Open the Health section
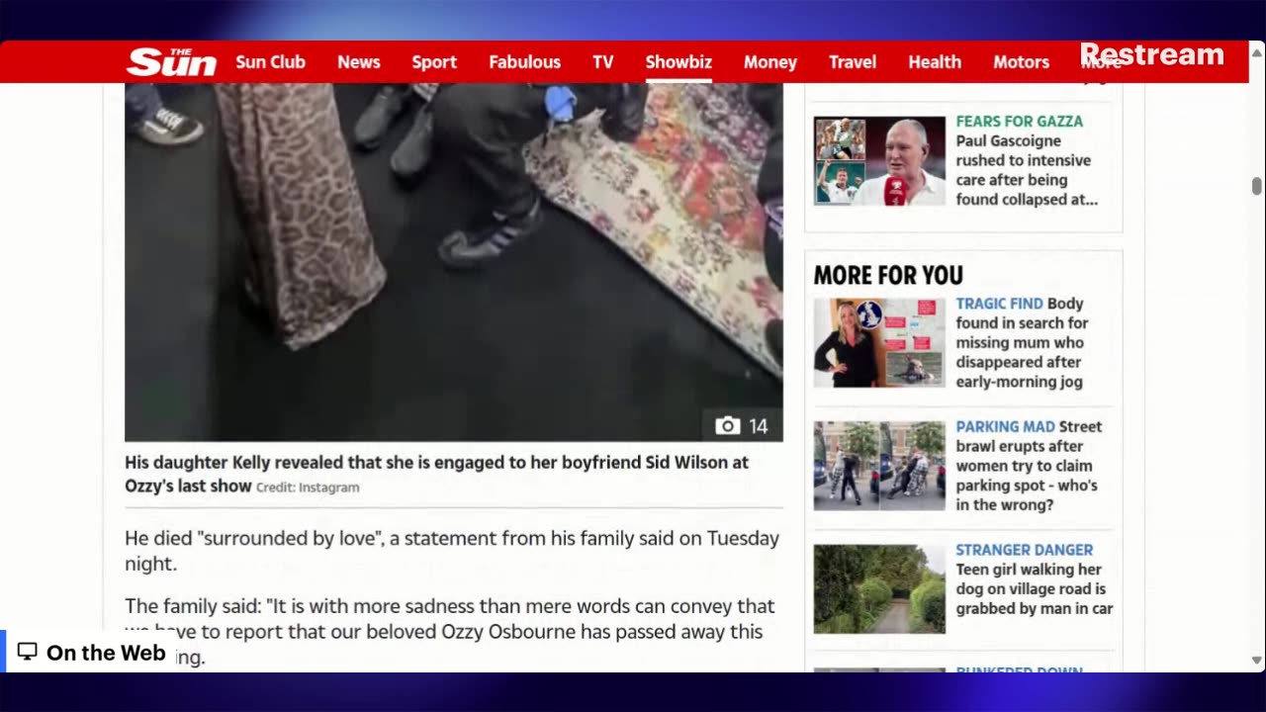 pos(934,61)
